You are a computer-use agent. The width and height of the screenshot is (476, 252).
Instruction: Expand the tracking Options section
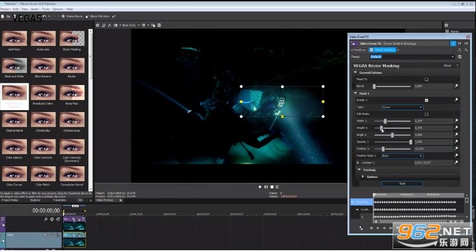click(x=363, y=177)
